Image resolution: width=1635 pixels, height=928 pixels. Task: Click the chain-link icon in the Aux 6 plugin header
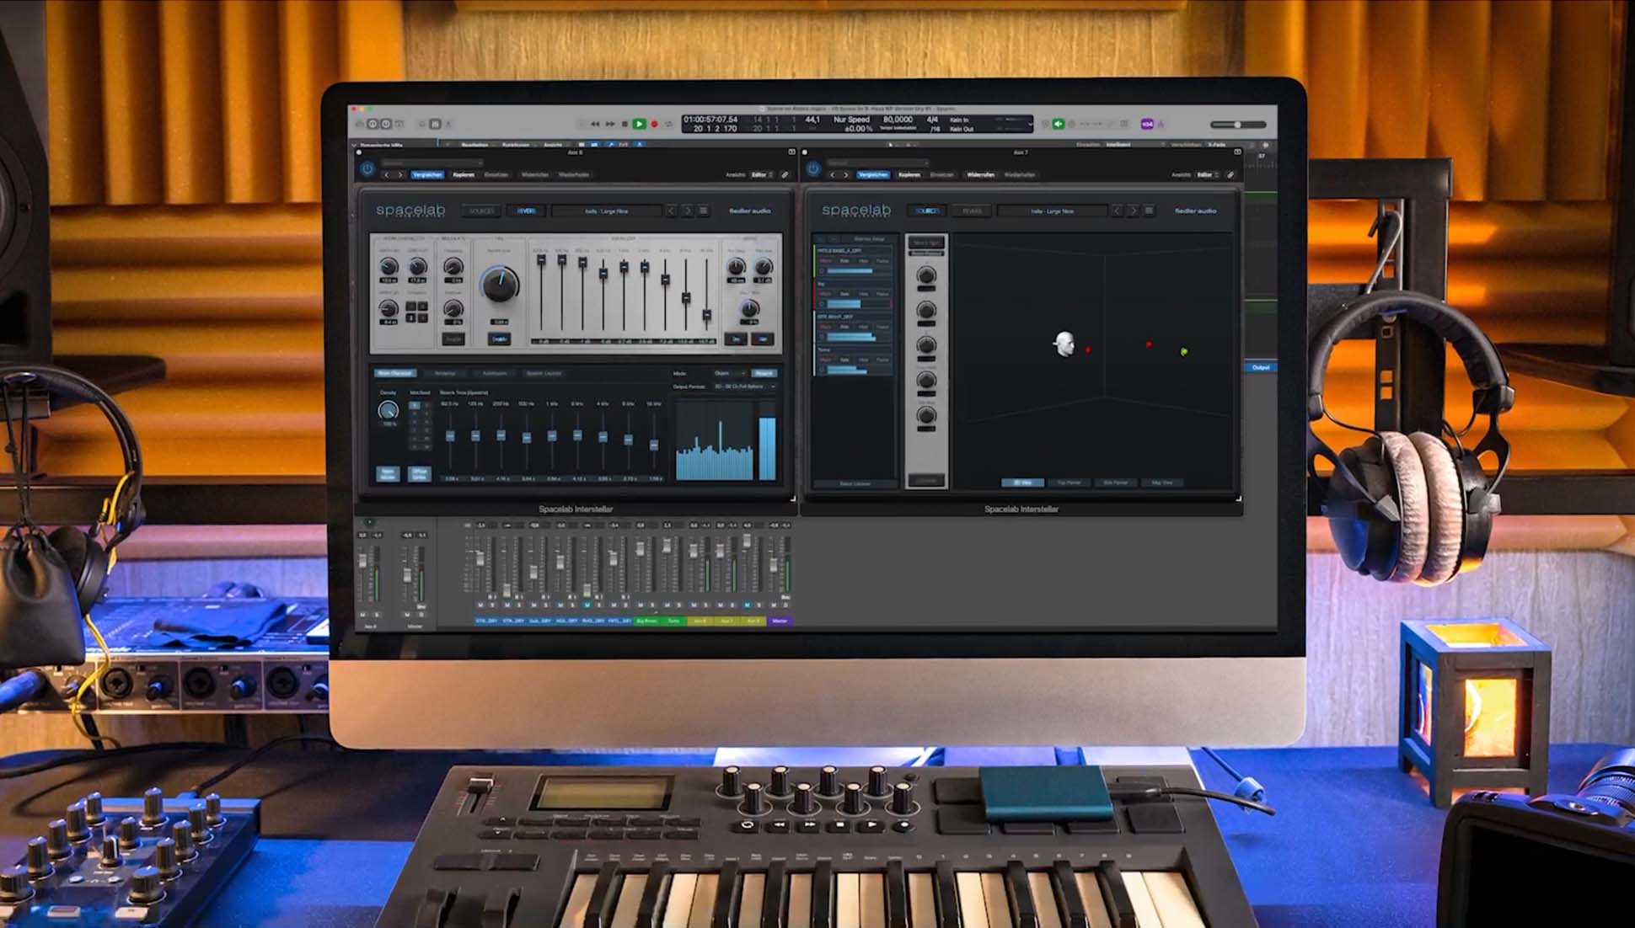pyautogui.click(x=785, y=174)
